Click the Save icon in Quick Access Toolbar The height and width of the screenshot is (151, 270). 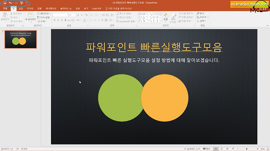pyautogui.click(x=5, y=3)
